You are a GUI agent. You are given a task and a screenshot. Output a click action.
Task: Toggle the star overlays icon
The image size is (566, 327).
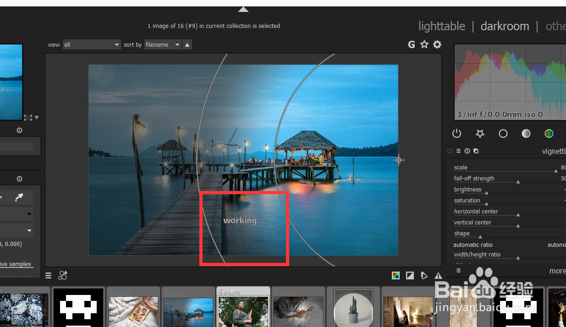click(424, 44)
